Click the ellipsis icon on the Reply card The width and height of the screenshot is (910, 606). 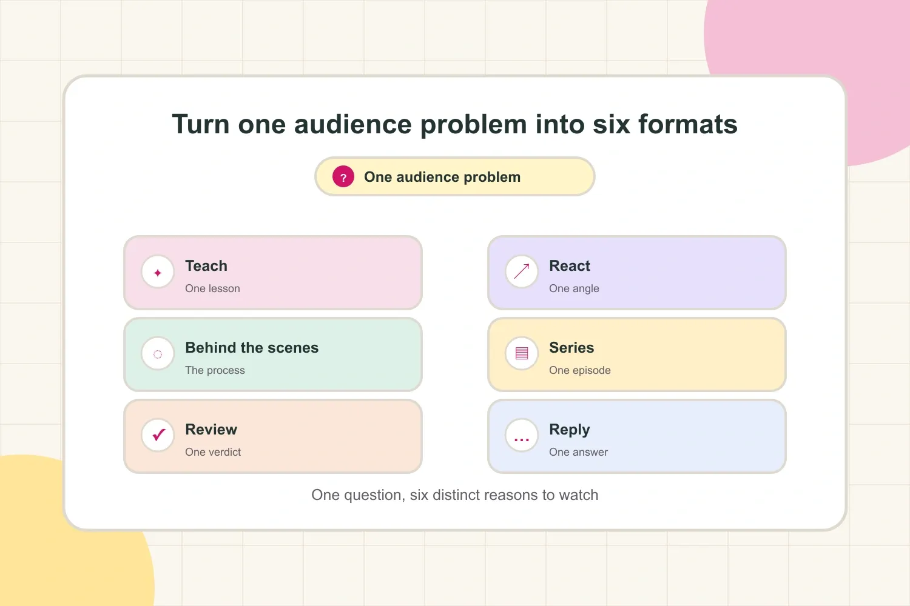point(522,436)
